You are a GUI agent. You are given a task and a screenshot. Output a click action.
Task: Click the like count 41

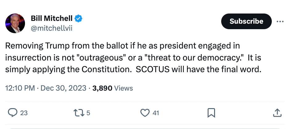coord(156,113)
